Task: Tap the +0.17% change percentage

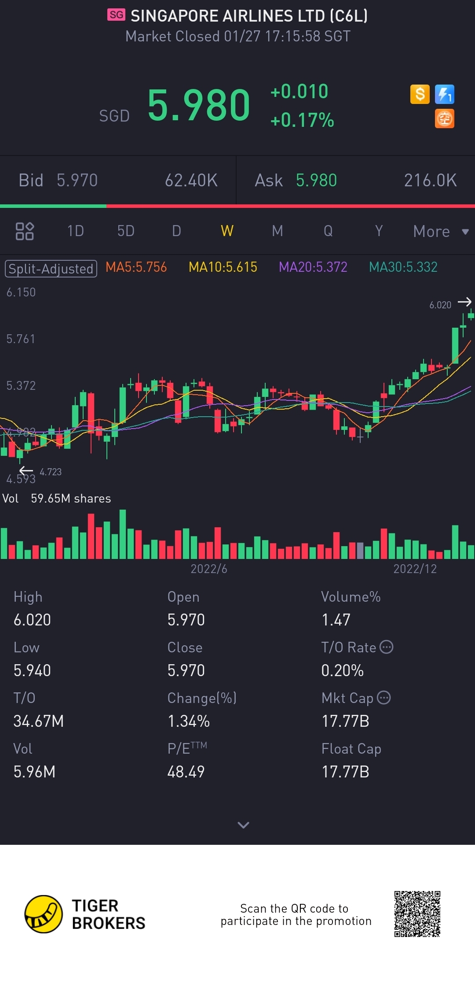Action: click(302, 120)
